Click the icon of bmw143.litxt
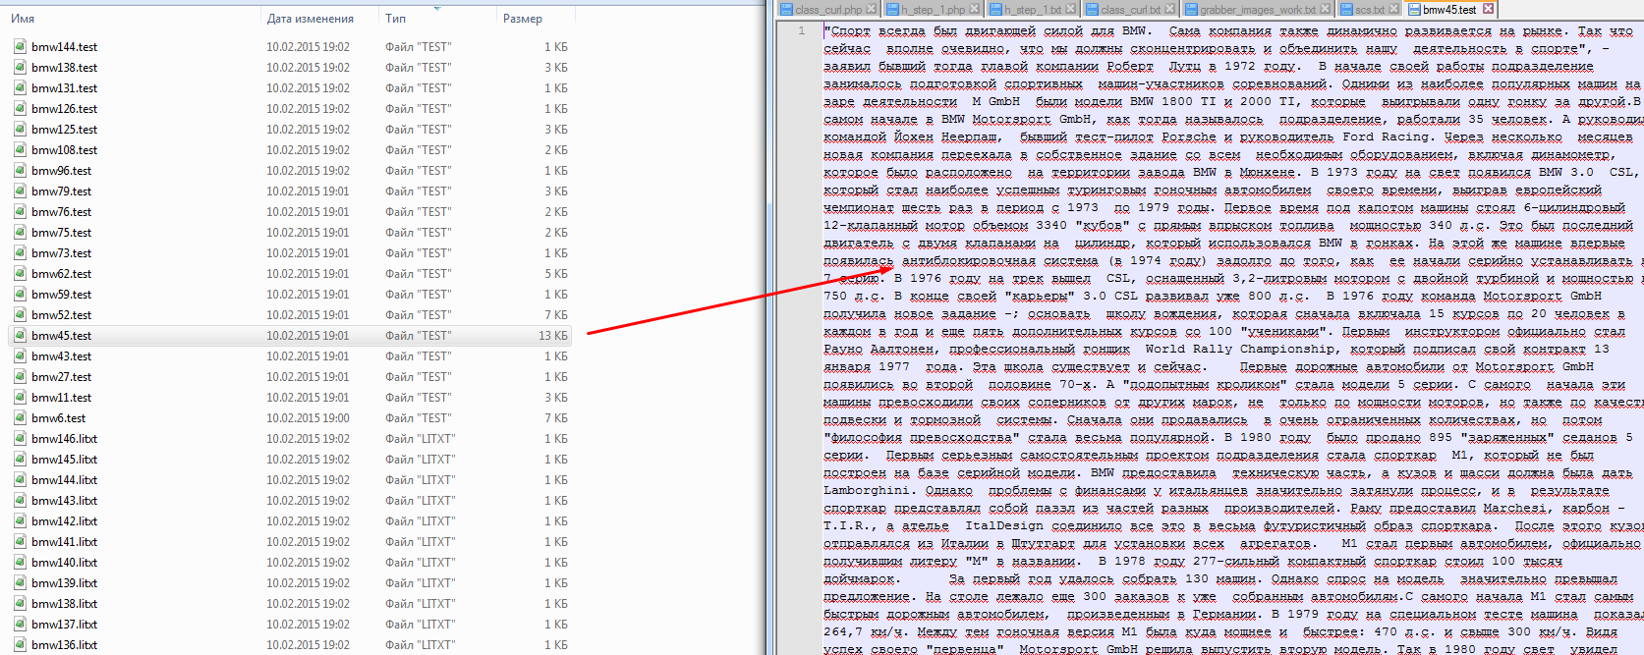 (x=20, y=500)
